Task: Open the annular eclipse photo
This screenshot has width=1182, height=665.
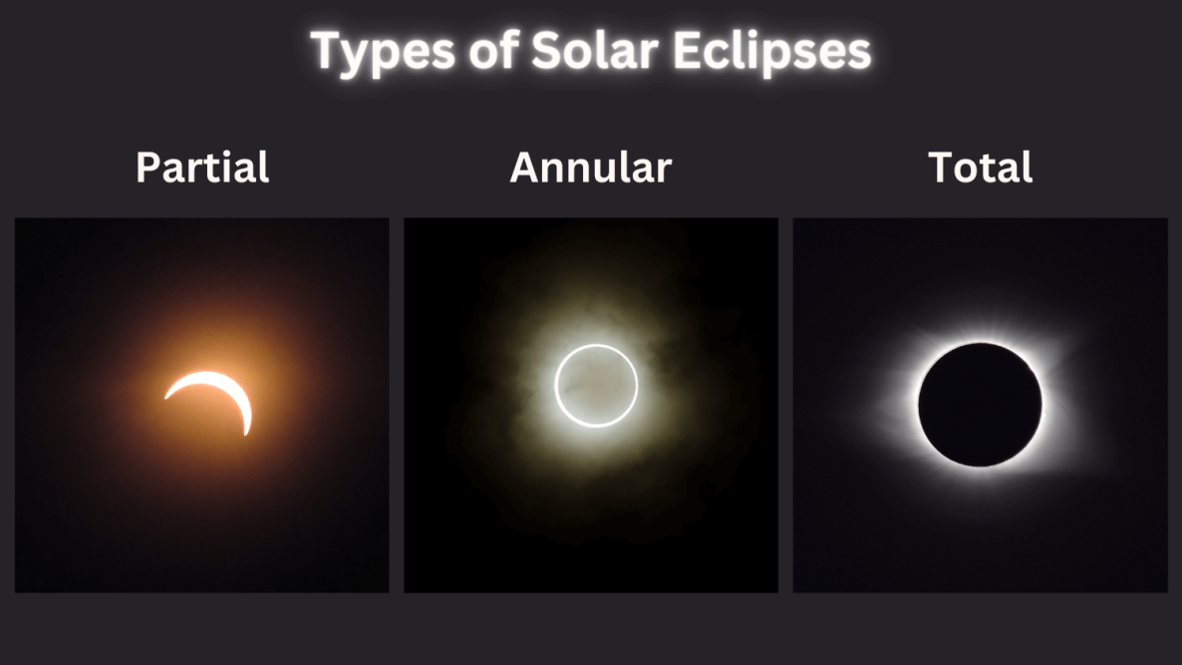Action: (591, 405)
